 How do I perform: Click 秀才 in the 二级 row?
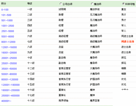pyautogui.click(x=124, y=15)
